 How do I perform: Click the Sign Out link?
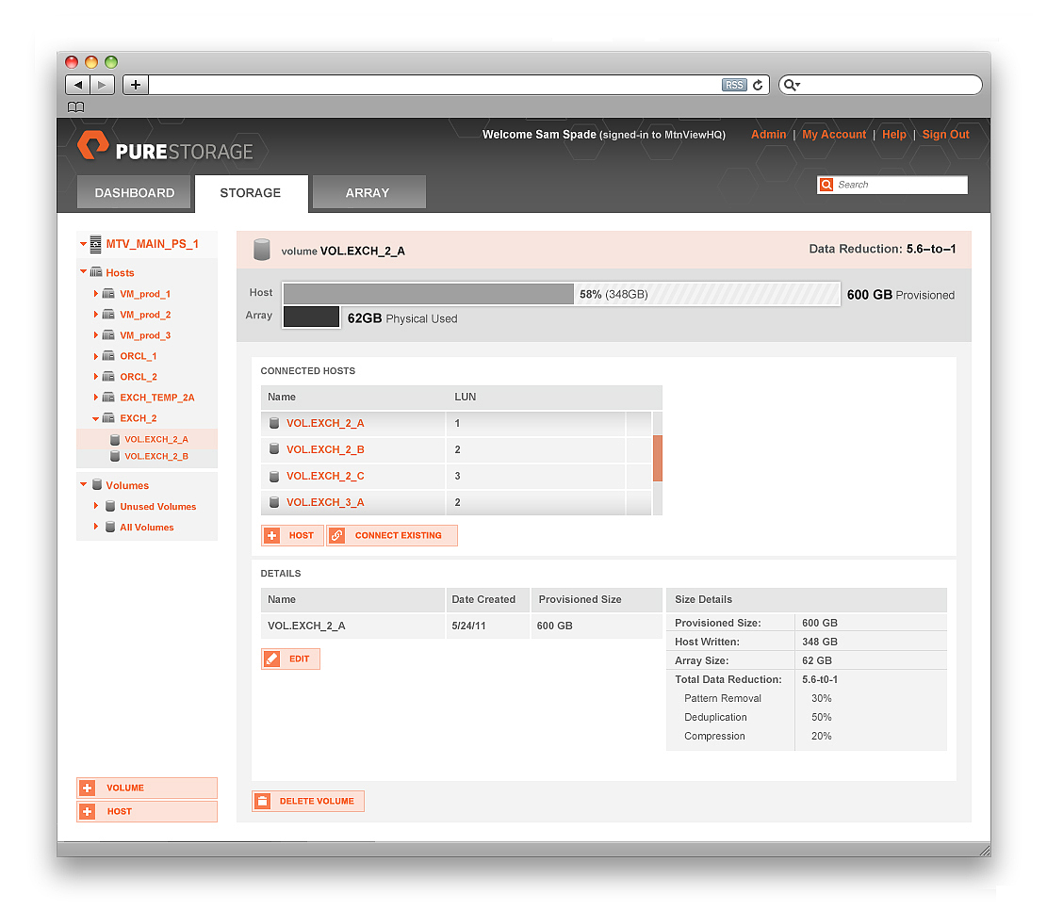(x=945, y=135)
